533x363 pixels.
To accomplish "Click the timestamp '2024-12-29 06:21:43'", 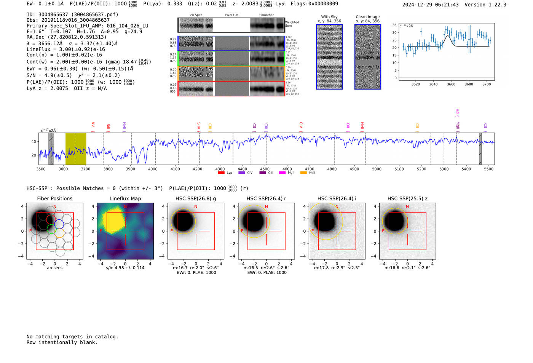I will 431,5.
